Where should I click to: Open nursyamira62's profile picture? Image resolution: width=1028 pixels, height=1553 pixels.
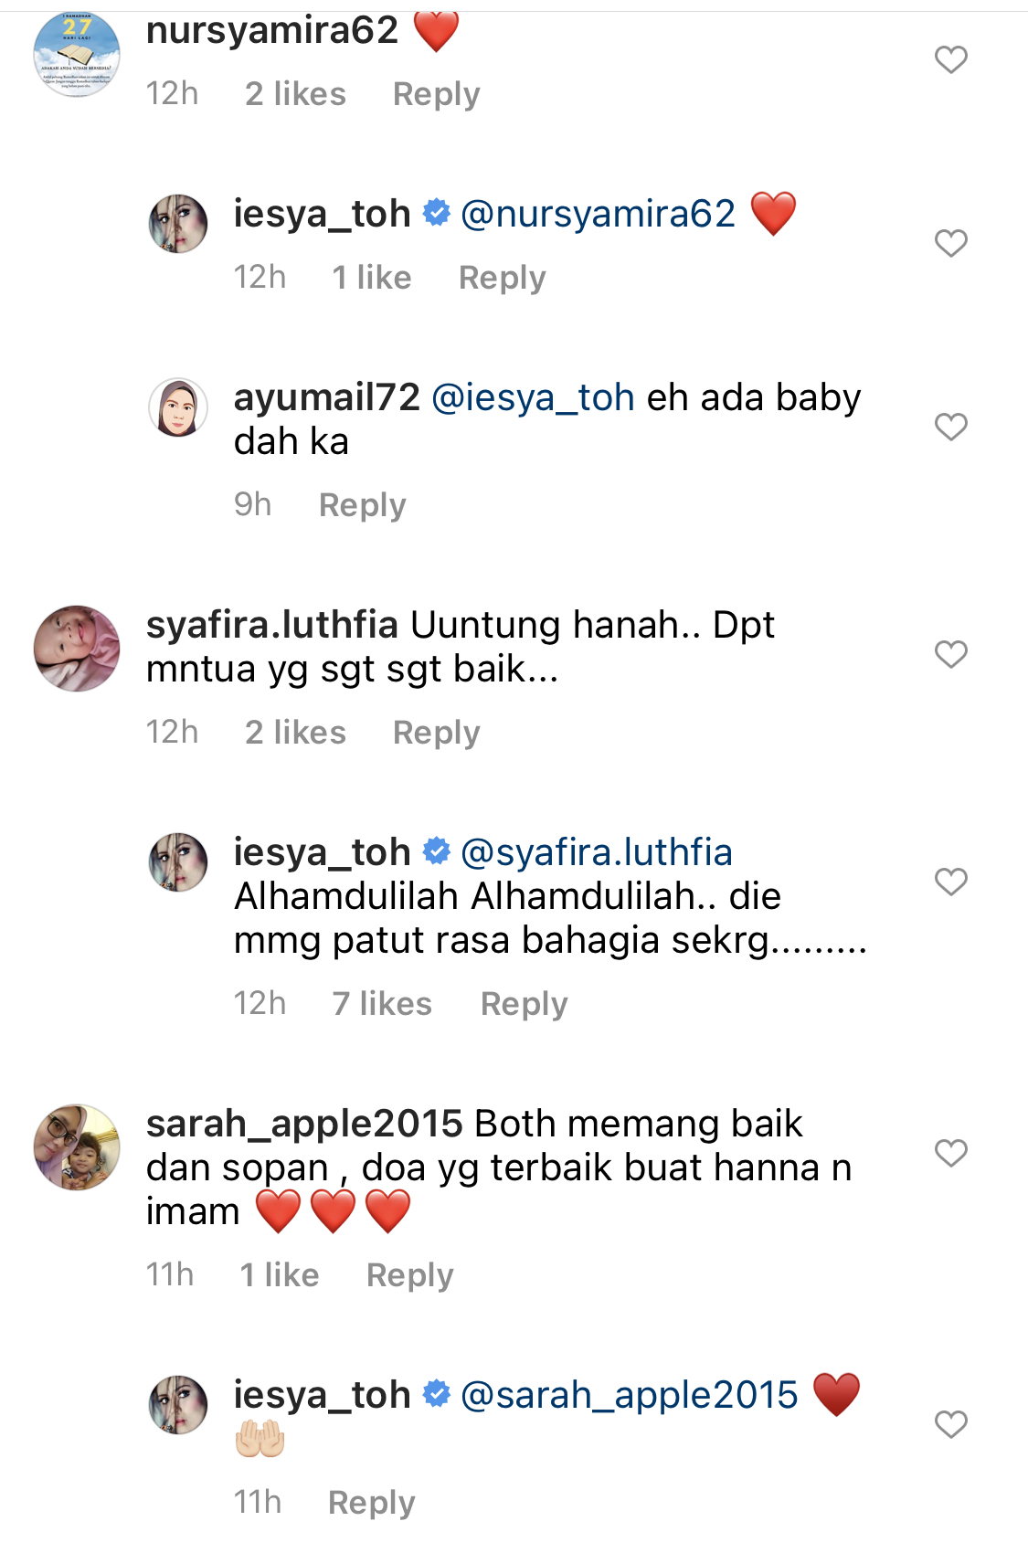pyautogui.click(x=77, y=54)
